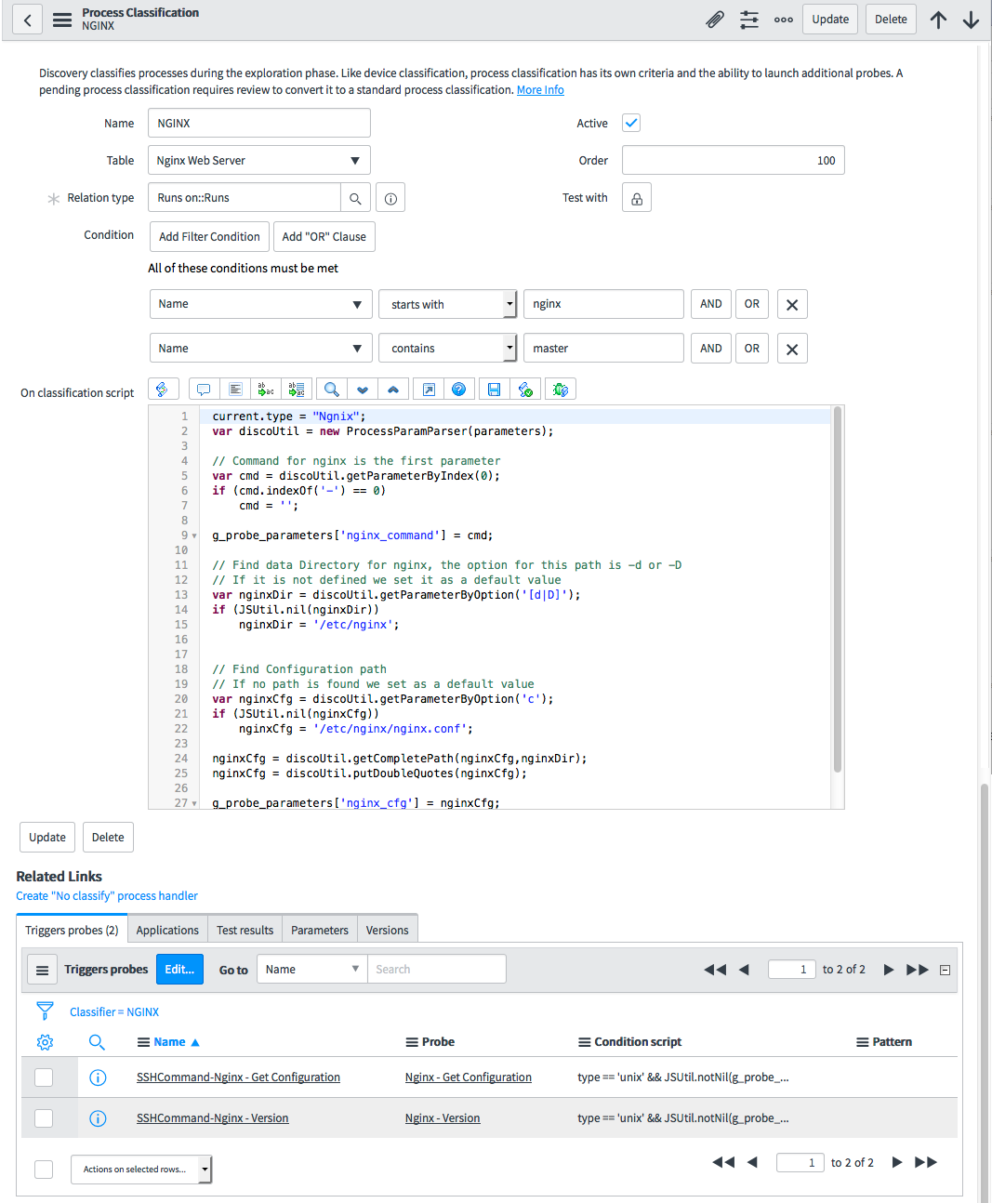This screenshot has width=992, height=1203.
Task: Click Delete button in header
Action: (x=891, y=20)
